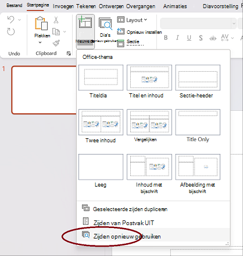Click the layout gallery resize grip
The image size is (243, 256).
pyautogui.click(x=227, y=243)
